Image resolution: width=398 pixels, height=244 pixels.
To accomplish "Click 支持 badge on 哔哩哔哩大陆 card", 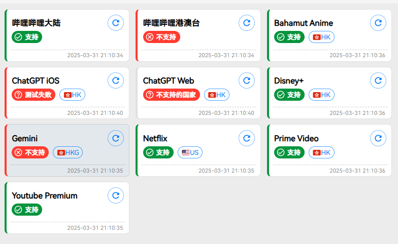I will point(27,37).
